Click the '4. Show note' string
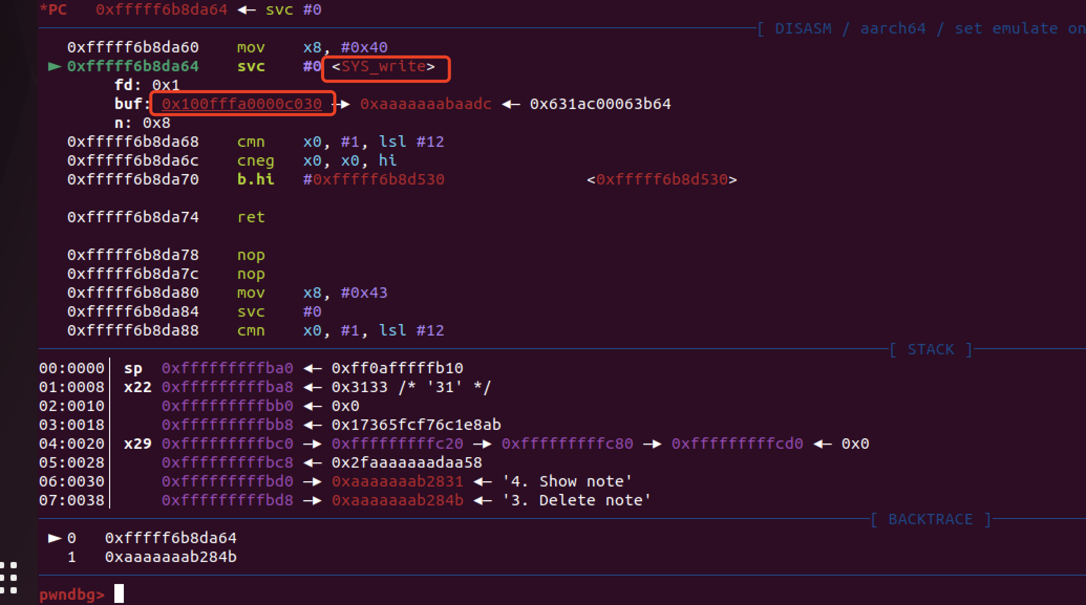The width and height of the screenshot is (1086, 605). 567,481
